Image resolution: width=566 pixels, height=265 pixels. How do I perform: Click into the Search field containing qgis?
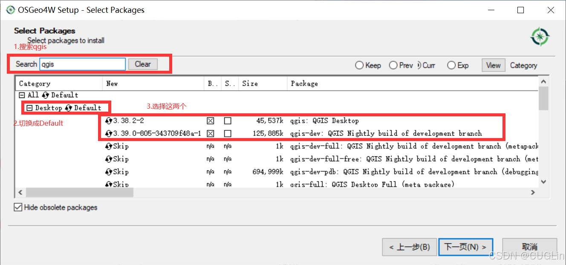click(82, 64)
